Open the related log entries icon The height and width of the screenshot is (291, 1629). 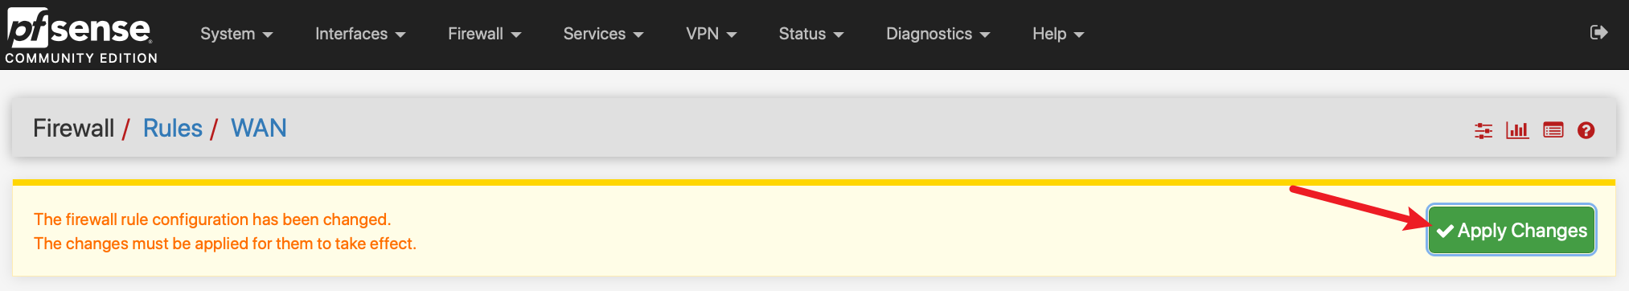1553,130
